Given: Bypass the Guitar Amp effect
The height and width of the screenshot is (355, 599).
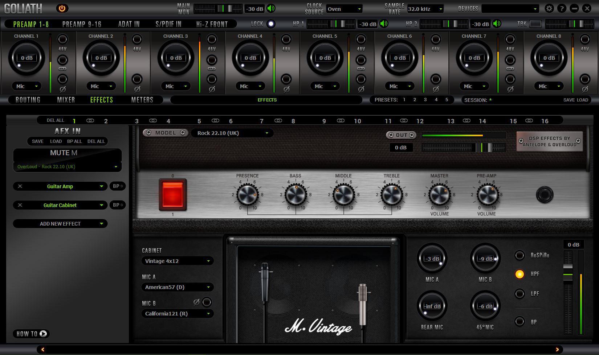Looking at the screenshot, I should 117,186.
